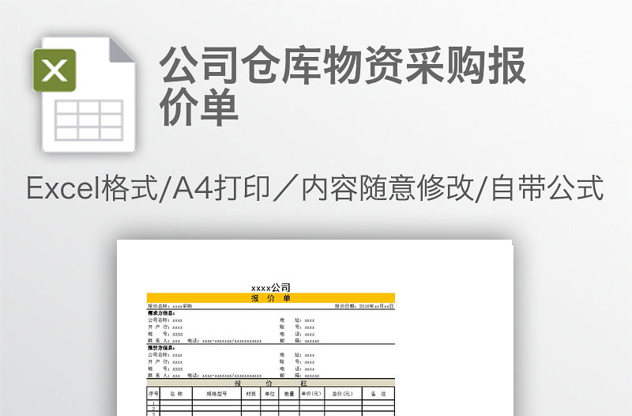Select the 报价日期 date field
Viewport: 632px width, 416px height.
tap(364, 306)
